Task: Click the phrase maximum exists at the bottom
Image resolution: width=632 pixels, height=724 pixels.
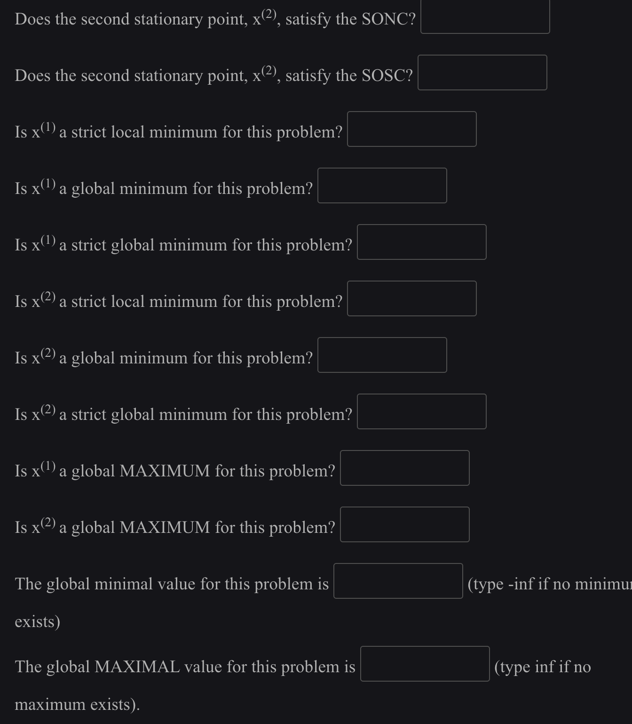Action: pyautogui.click(x=77, y=704)
